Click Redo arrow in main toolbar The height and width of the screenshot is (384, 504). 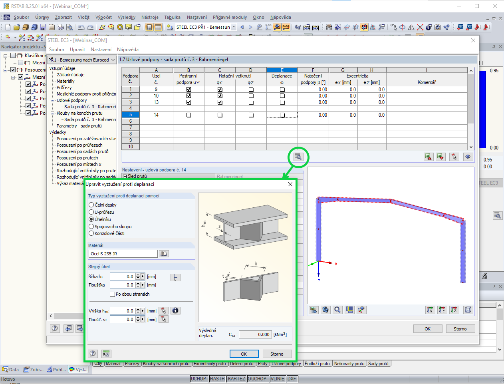[x=90, y=27]
